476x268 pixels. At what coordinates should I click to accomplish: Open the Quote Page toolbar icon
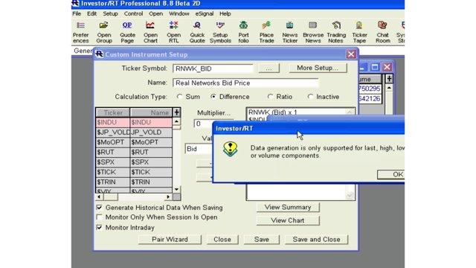(x=127, y=32)
